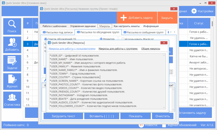
Task: Open the Информация menu
Action: pos(151,26)
